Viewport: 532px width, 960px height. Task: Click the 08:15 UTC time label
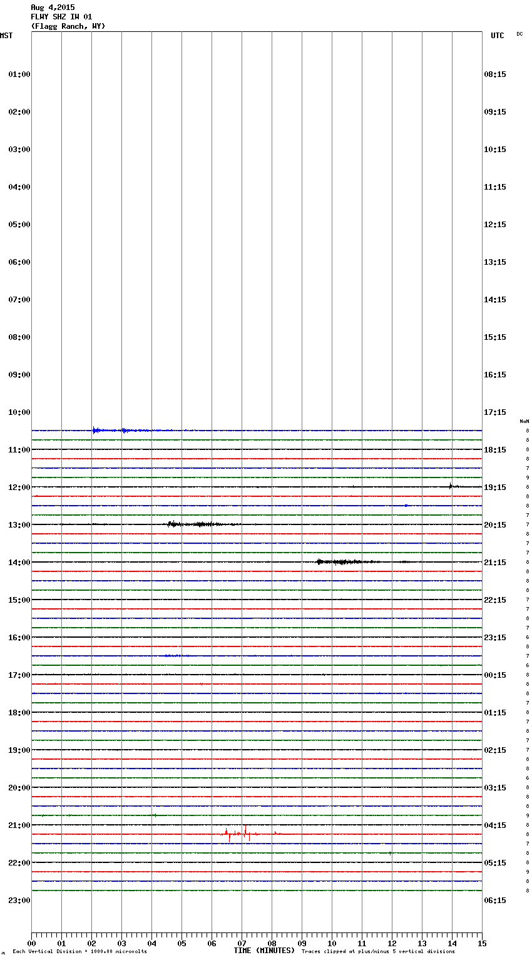[495, 74]
